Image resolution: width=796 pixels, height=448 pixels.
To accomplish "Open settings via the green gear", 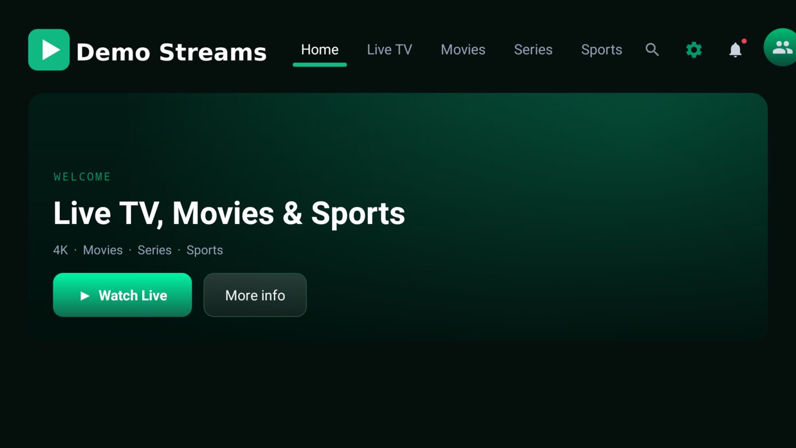I will click(694, 50).
